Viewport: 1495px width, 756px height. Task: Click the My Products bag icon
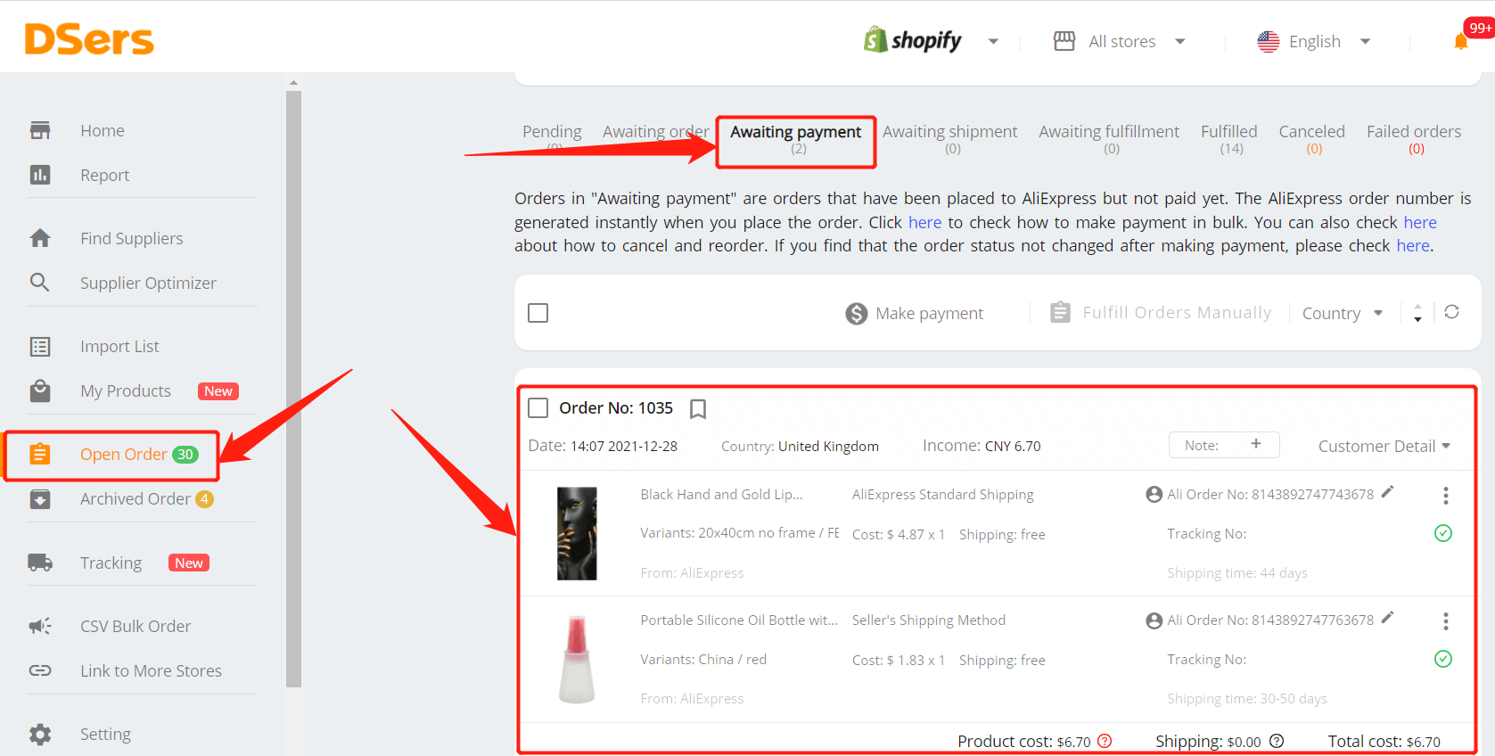40,390
